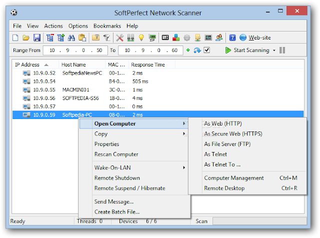The image size is (320, 238).
Task: Click the New blank document toolbar icon
Action: tap(15, 38)
